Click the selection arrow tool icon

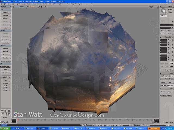pos(163,11)
